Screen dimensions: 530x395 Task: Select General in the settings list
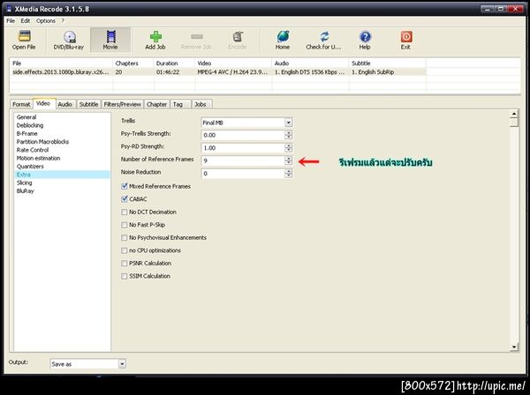(x=26, y=117)
